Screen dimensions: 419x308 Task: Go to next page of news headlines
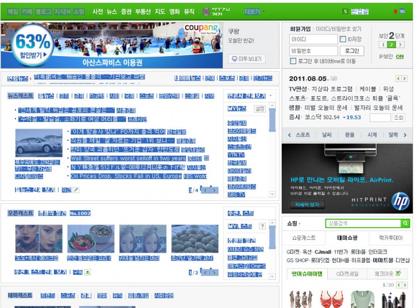tap(214, 190)
